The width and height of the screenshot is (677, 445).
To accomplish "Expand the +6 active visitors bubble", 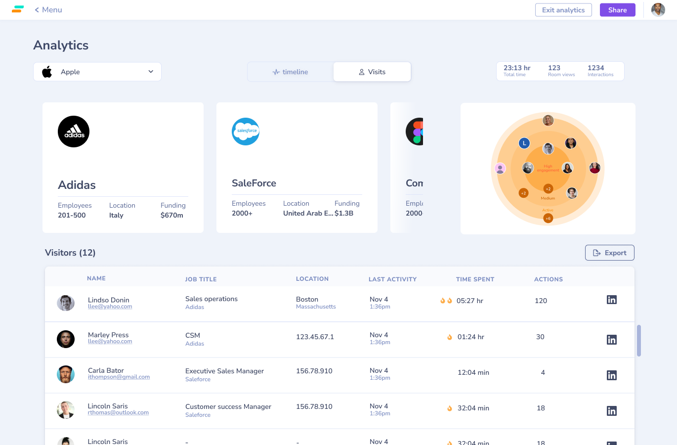I will click(x=548, y=218).
